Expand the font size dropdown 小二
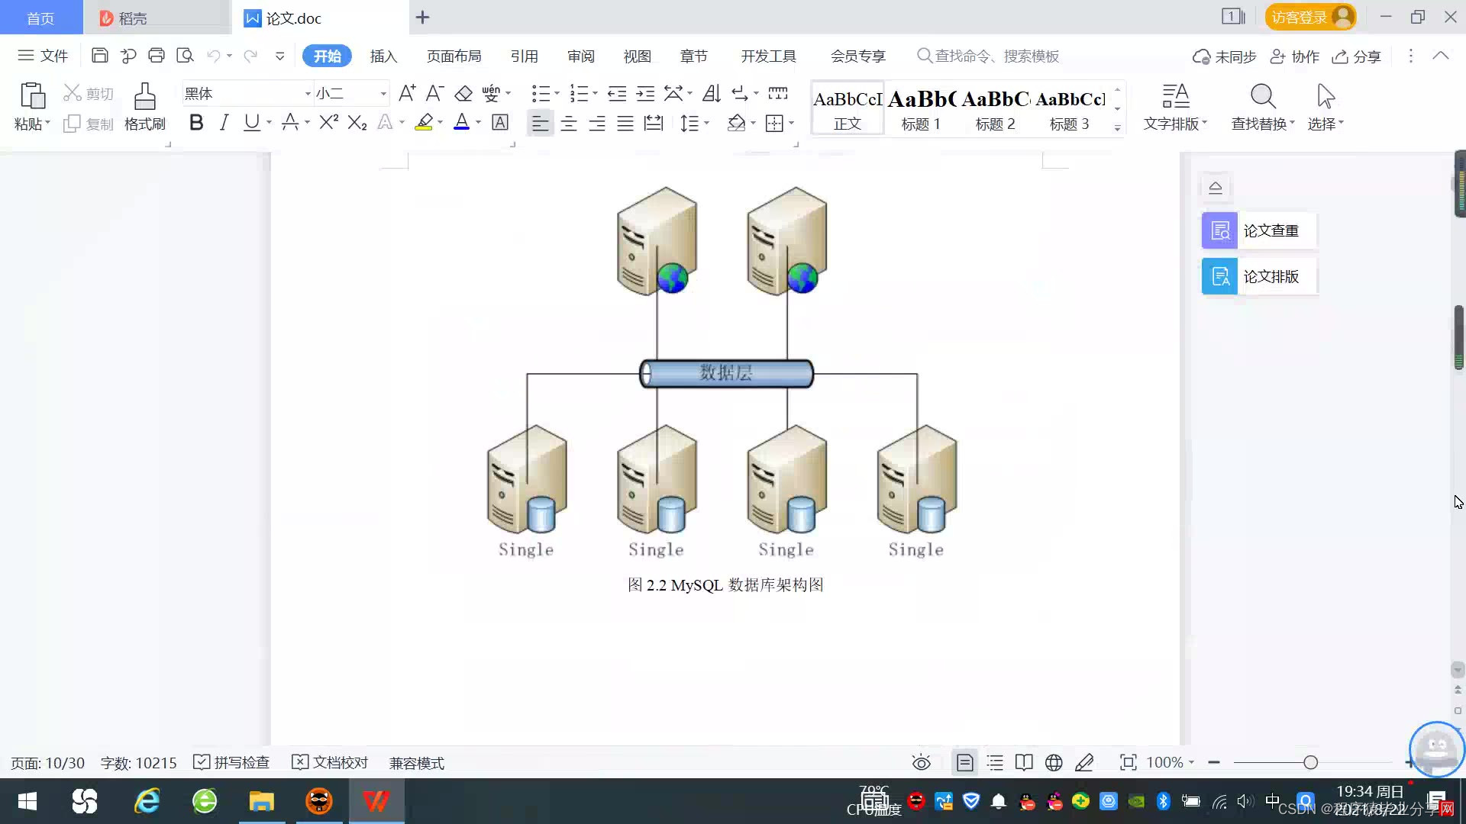Viewport: 1466px width, 824px height. pos(383,94)
